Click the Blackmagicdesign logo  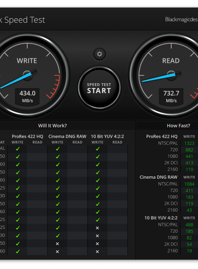tap(181, 19)
